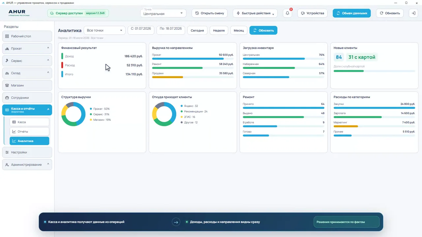Open the Точка Центральная dropdown

pos(163,13)
